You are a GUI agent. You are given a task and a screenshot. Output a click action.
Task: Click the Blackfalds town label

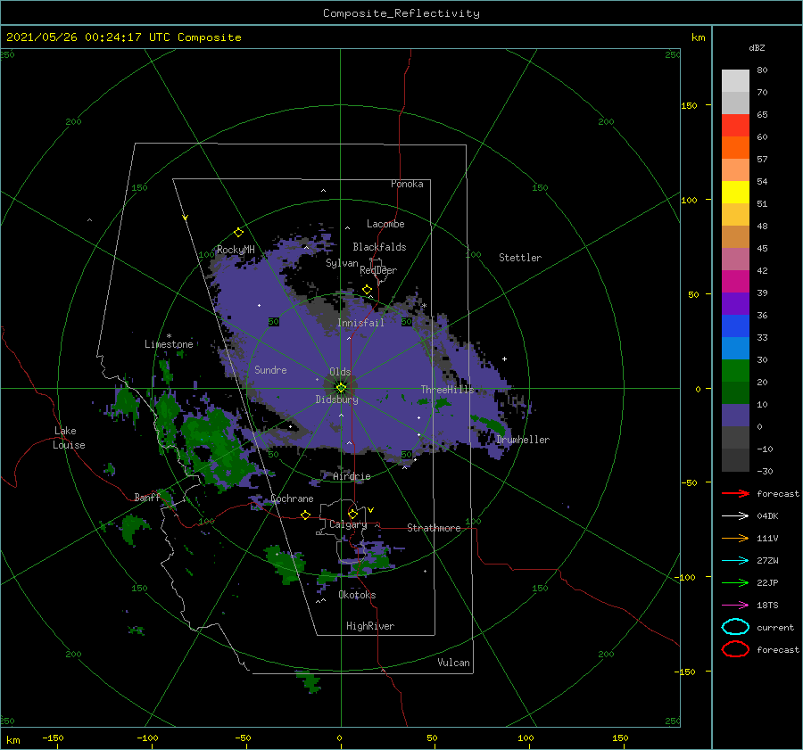[x=379, y=247]
